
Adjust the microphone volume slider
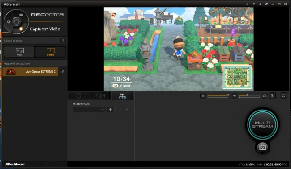click(x=218, y=95)
